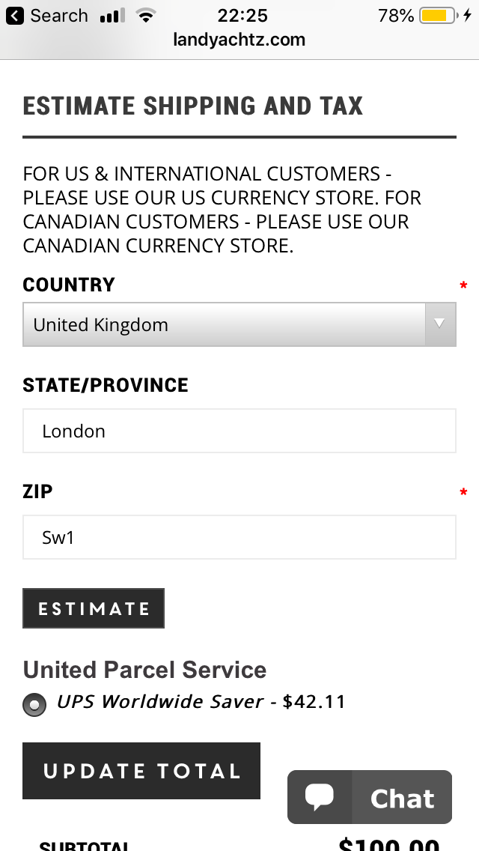Tap the back arrow icon beside Search
This screenshot has height=851, width=479.
15,16
